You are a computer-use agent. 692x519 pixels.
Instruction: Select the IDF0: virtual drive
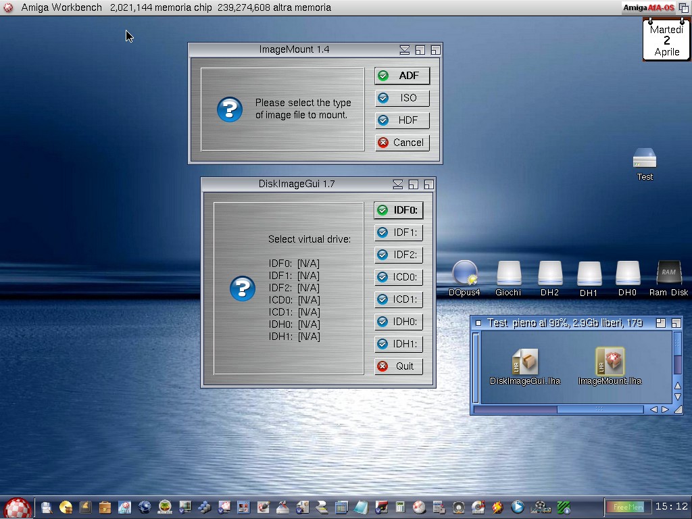(x=399, y=210)
